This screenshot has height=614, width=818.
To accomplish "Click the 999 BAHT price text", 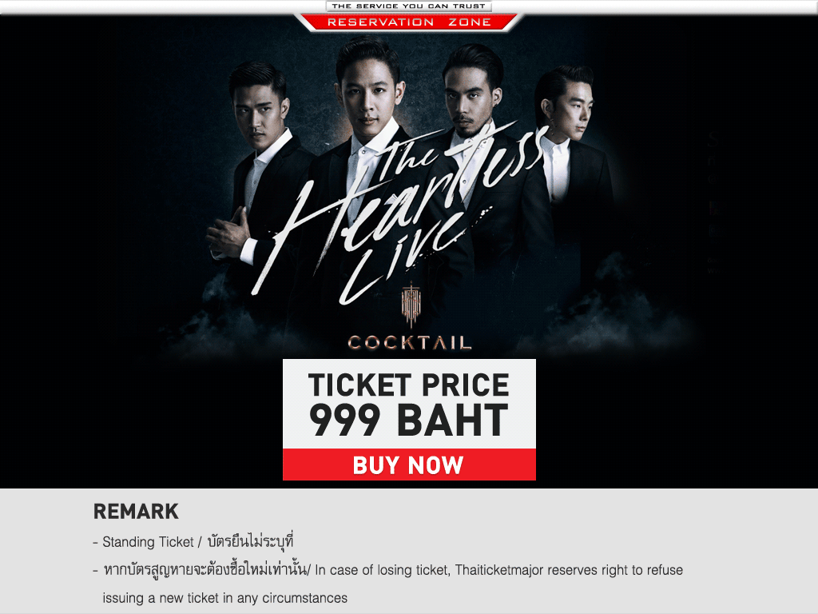I will point(408,420).
